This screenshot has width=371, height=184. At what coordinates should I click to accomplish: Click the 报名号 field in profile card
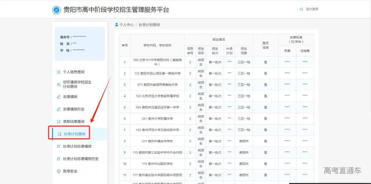73,37
